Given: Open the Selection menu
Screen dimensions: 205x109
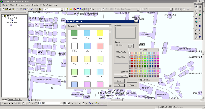Looking at the screenshot, I should pos(35,5).
